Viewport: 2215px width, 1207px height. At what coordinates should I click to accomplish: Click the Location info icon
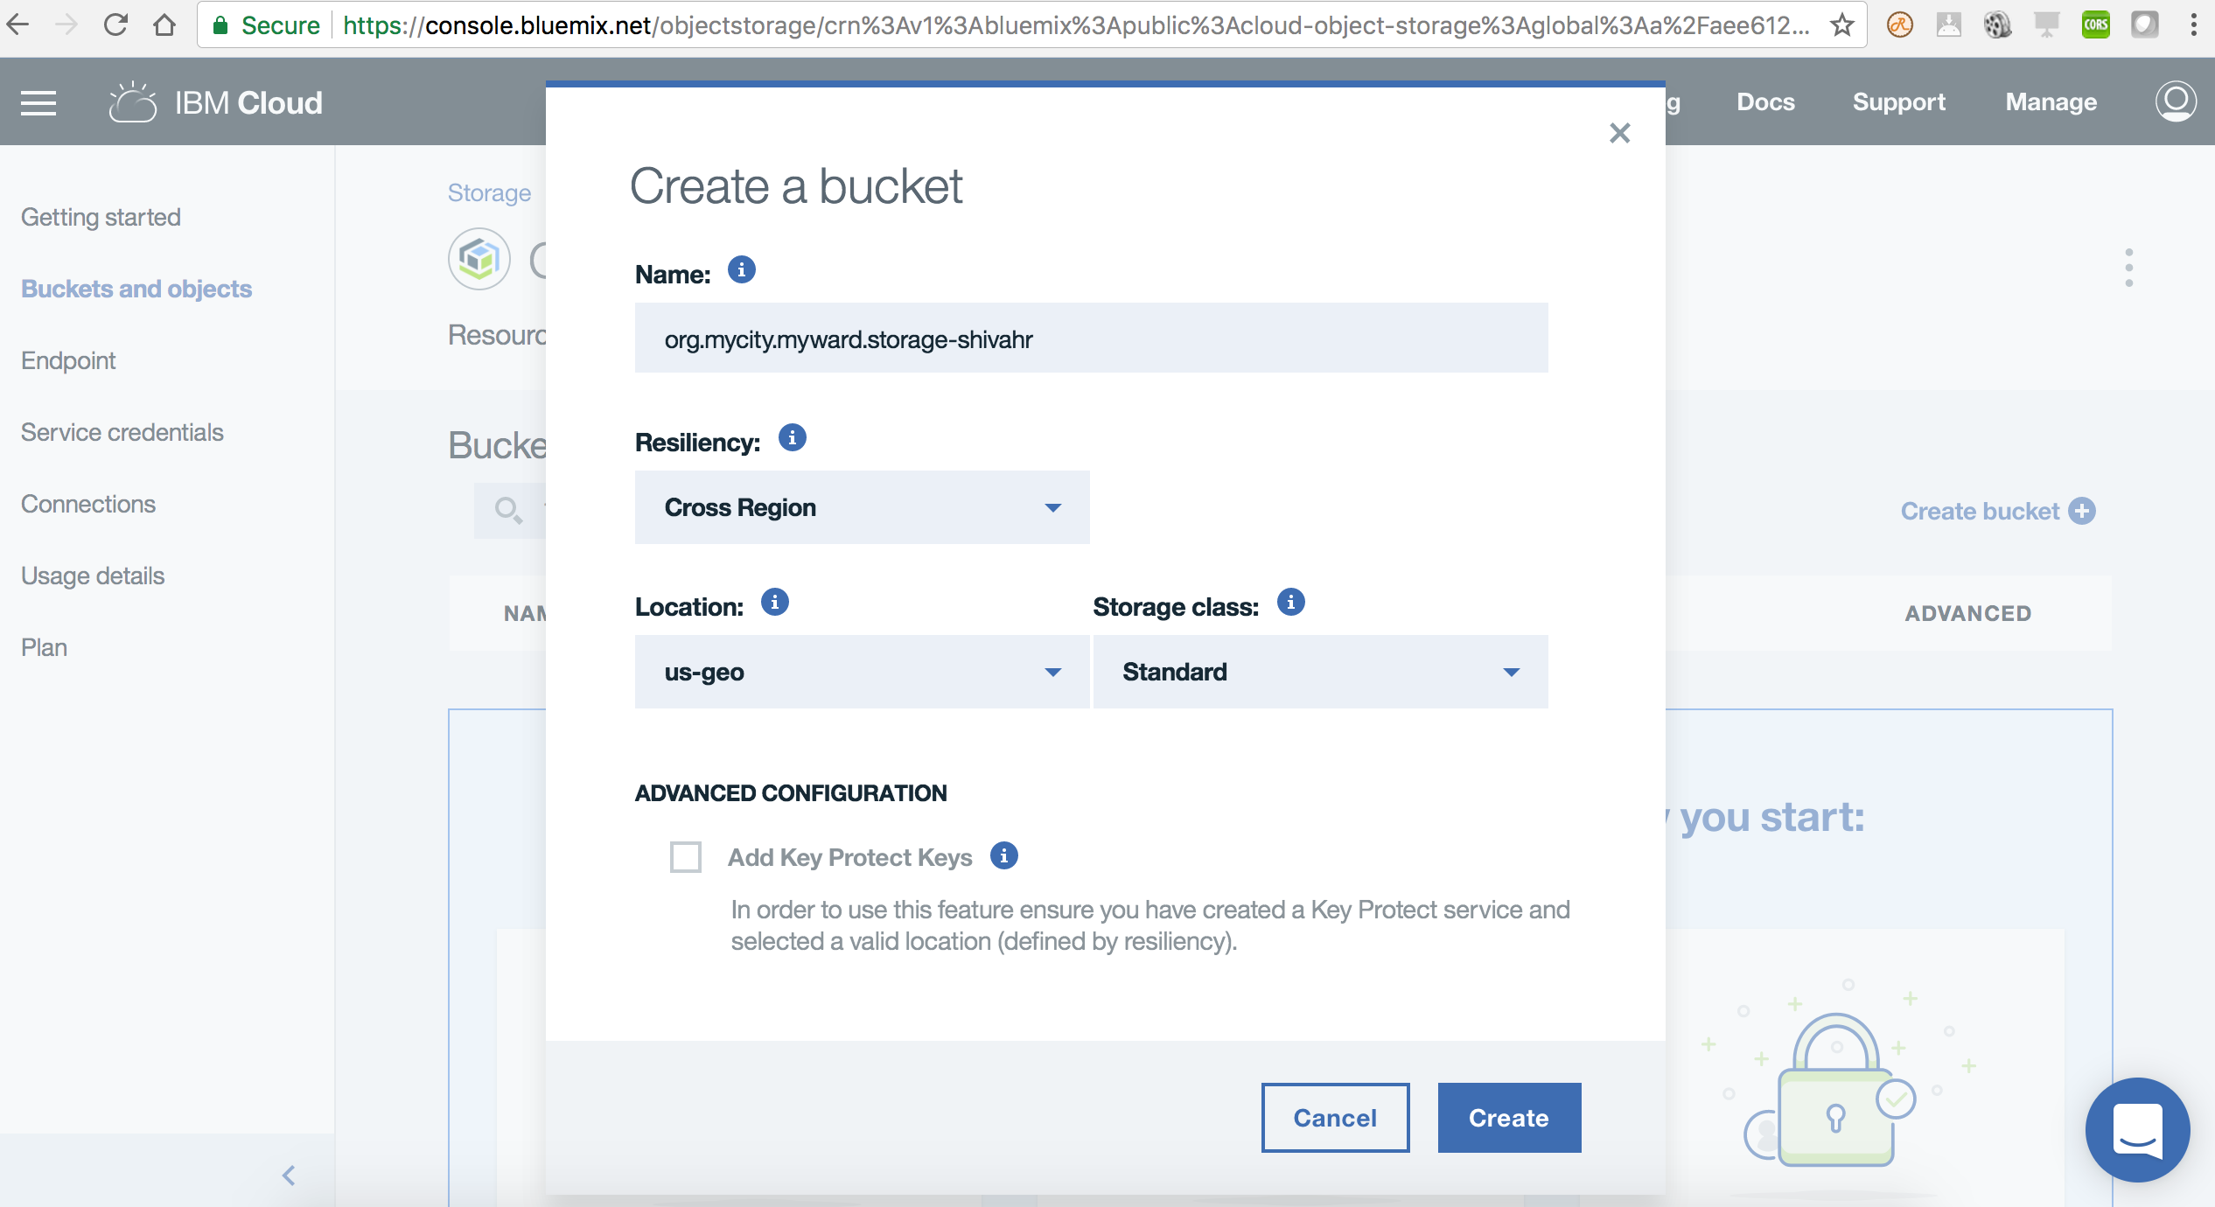coord(774,603)
